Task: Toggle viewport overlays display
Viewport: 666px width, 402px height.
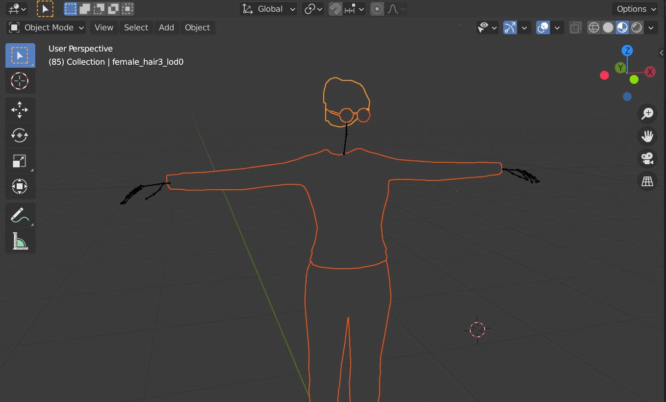Action: pyautogui.click(x=543, y=27)
